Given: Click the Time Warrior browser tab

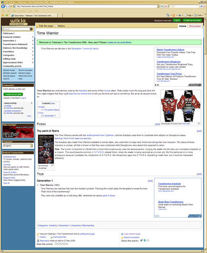Looking at the screenshot, I should [34, 15].
